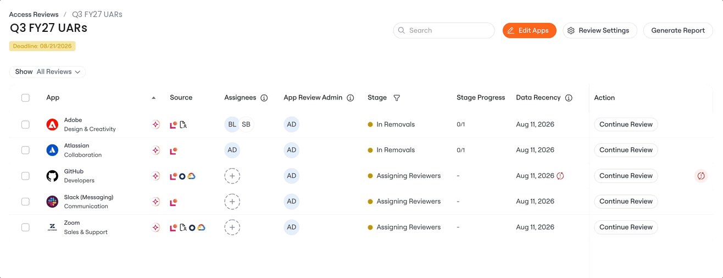Open the Stage filter funnel icon
The width and height of the screenshot is (723, 278).
[397, 98]
